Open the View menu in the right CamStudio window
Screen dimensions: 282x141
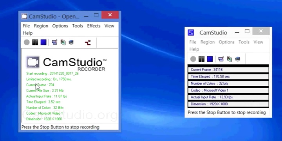258,42
